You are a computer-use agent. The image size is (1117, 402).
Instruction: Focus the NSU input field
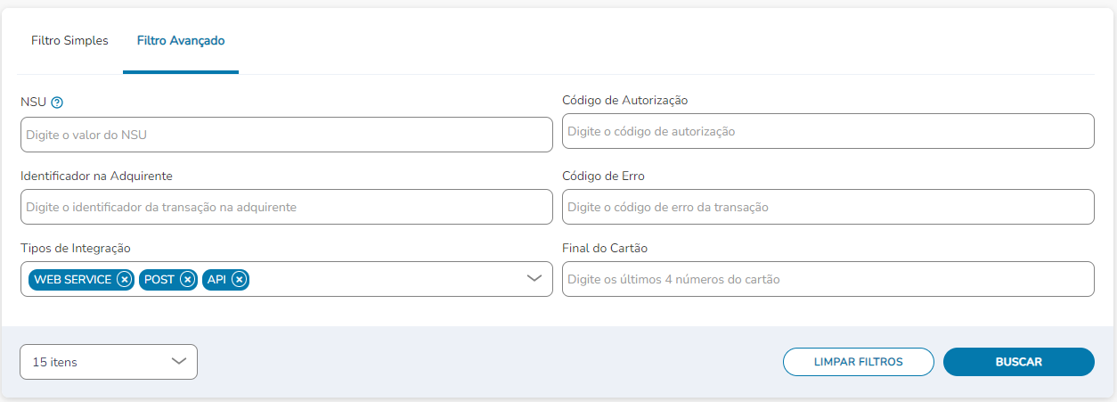coord(286,135)
